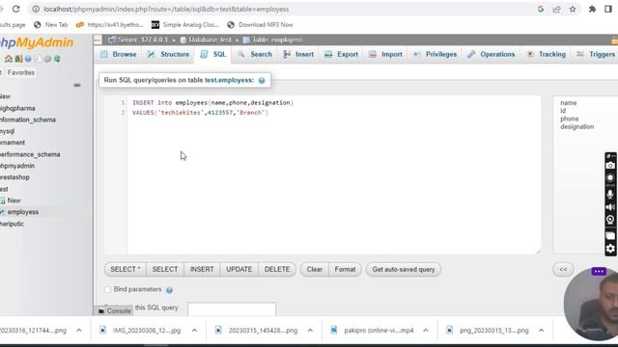Click the bookmark SQL query input field
Screen dimensions: 618x347
coord(232,308)
